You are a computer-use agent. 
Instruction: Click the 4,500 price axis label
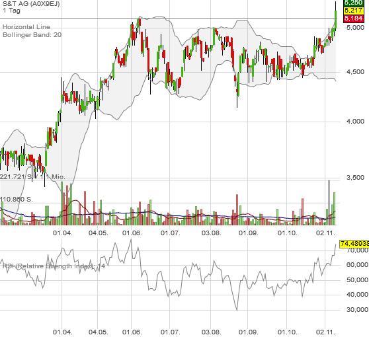point(355,72)
